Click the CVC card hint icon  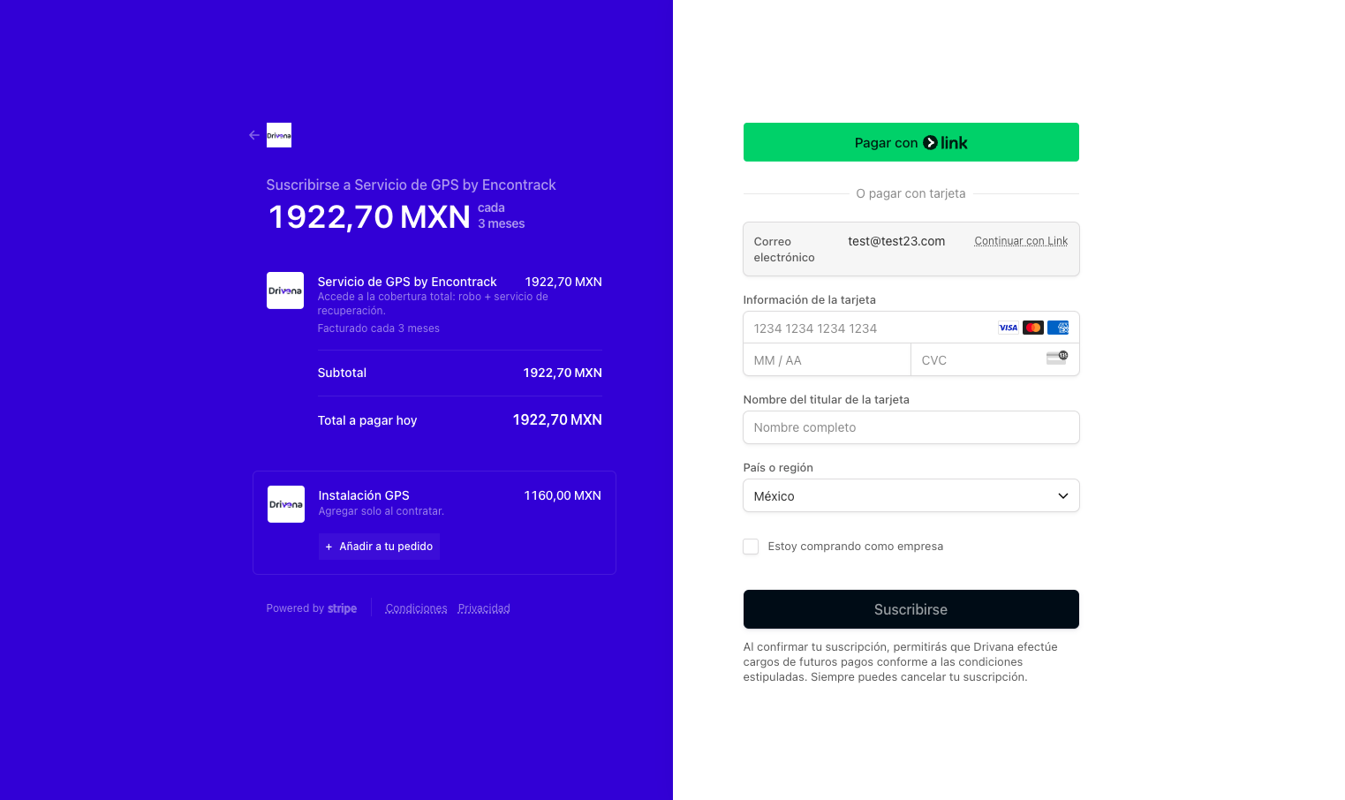(x=1057, y=357)
